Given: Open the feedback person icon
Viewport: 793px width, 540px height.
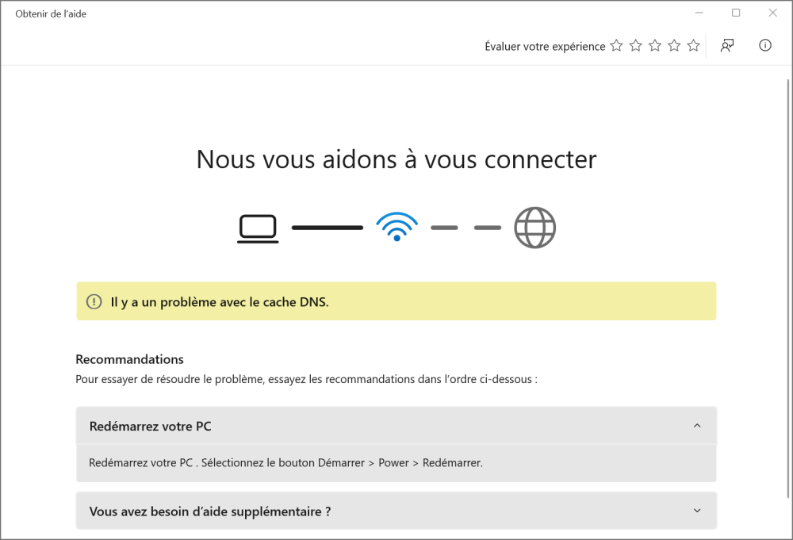Looking at the screenshot, I should point(727,46).
